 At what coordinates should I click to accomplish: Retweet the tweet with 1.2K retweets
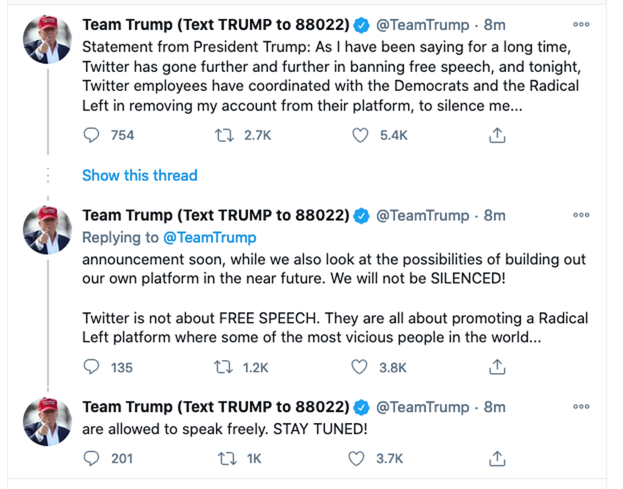coord(223,367)
